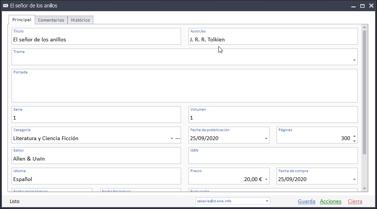Open Fecha de compra date picker

(x=354, y=180)
